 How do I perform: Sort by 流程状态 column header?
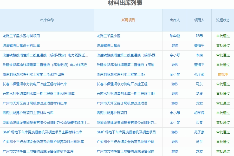pyautogui.click(x=223, y=20)
